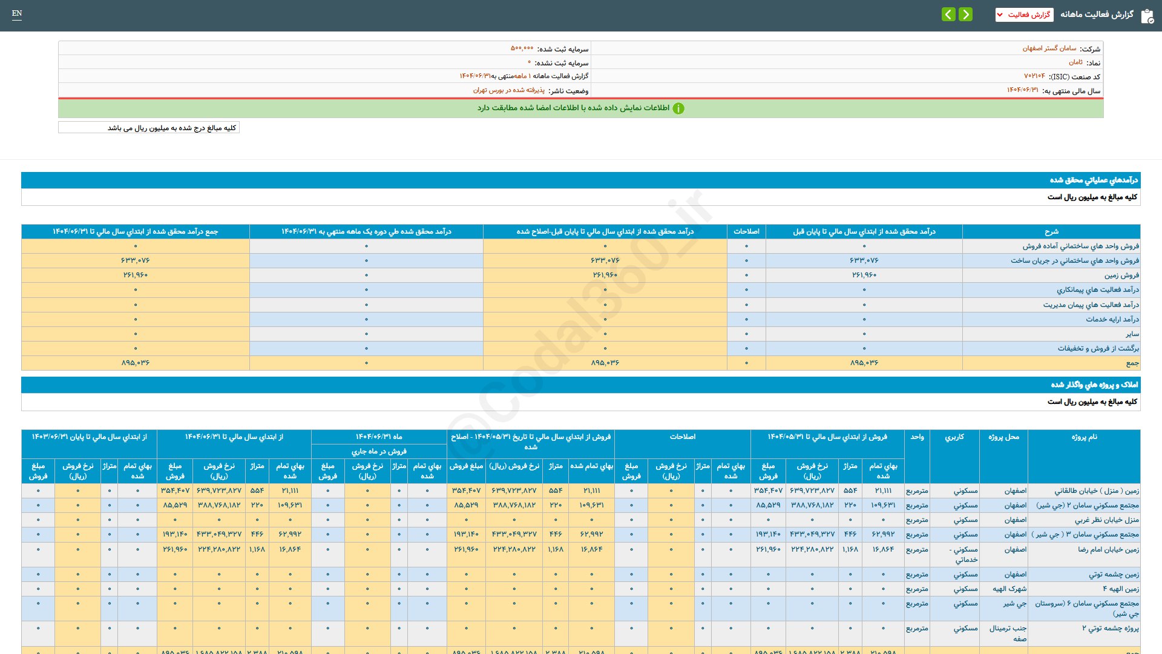Go to previous report with left arrow
Screen dimensions: 1162x654
click(948, 15)
